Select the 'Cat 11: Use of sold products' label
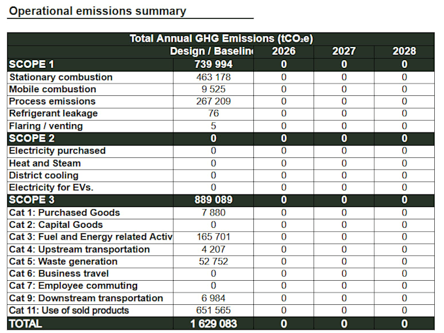This screenshot has height=333, width=444. pos(69,311)
